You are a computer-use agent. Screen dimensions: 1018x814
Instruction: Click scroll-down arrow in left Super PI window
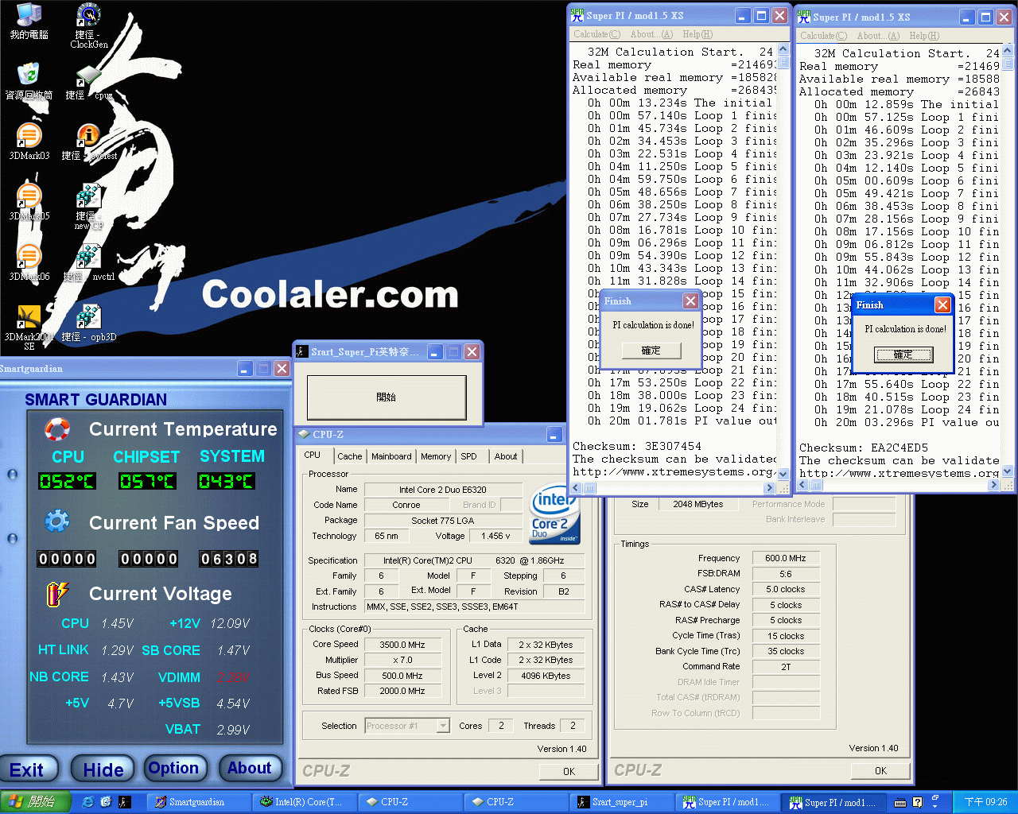click(x=783, y=474)
